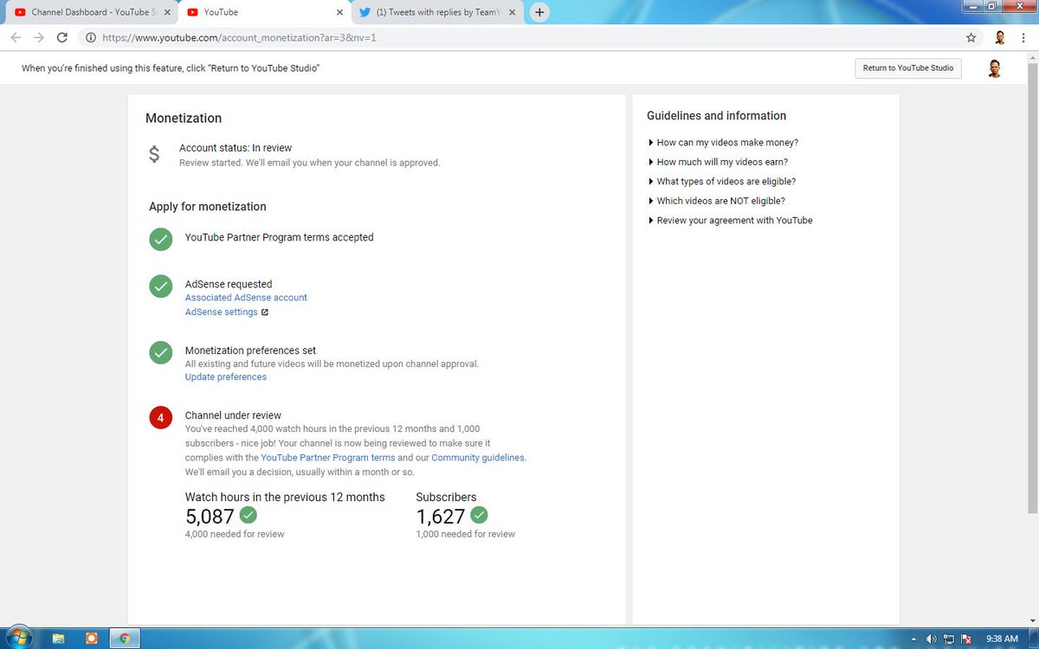Open a new browser tab
The width and height of the screenshot is (1039, 649).
click(539, 12)
